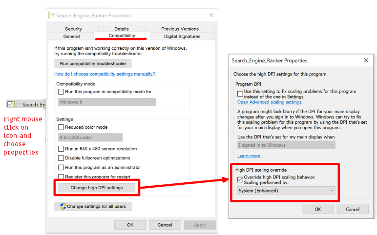Check Reduced color mode option

(61, 127)
